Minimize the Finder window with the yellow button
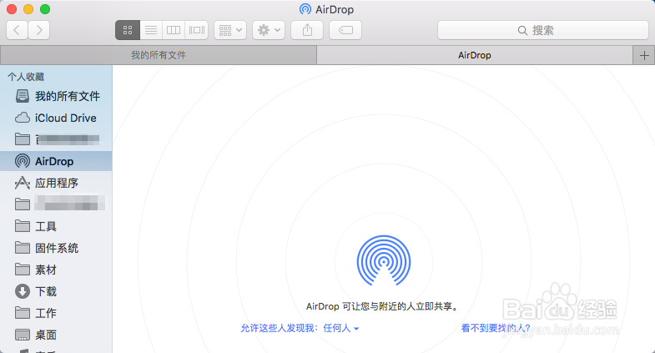 click(28, 9)
